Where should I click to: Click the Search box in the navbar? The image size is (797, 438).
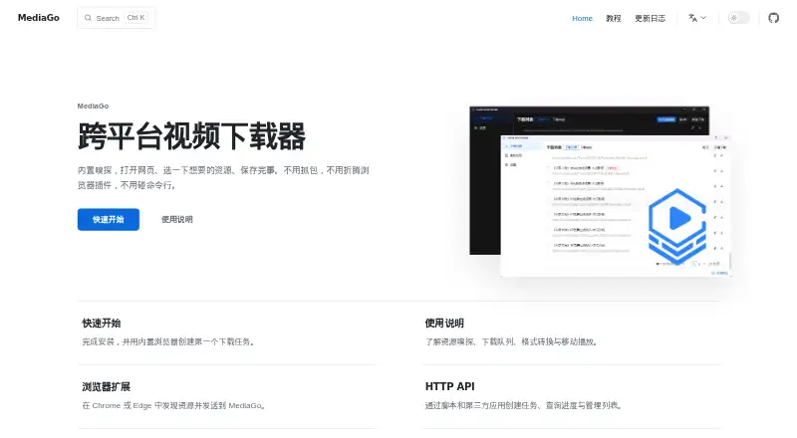click(x=116, y=18)
